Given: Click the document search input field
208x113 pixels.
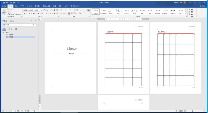Looking at the screenshot, I should tap(17, 25).
